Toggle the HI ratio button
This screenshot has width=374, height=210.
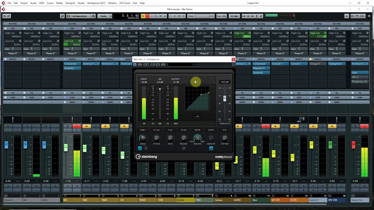(x=146, y=148)
